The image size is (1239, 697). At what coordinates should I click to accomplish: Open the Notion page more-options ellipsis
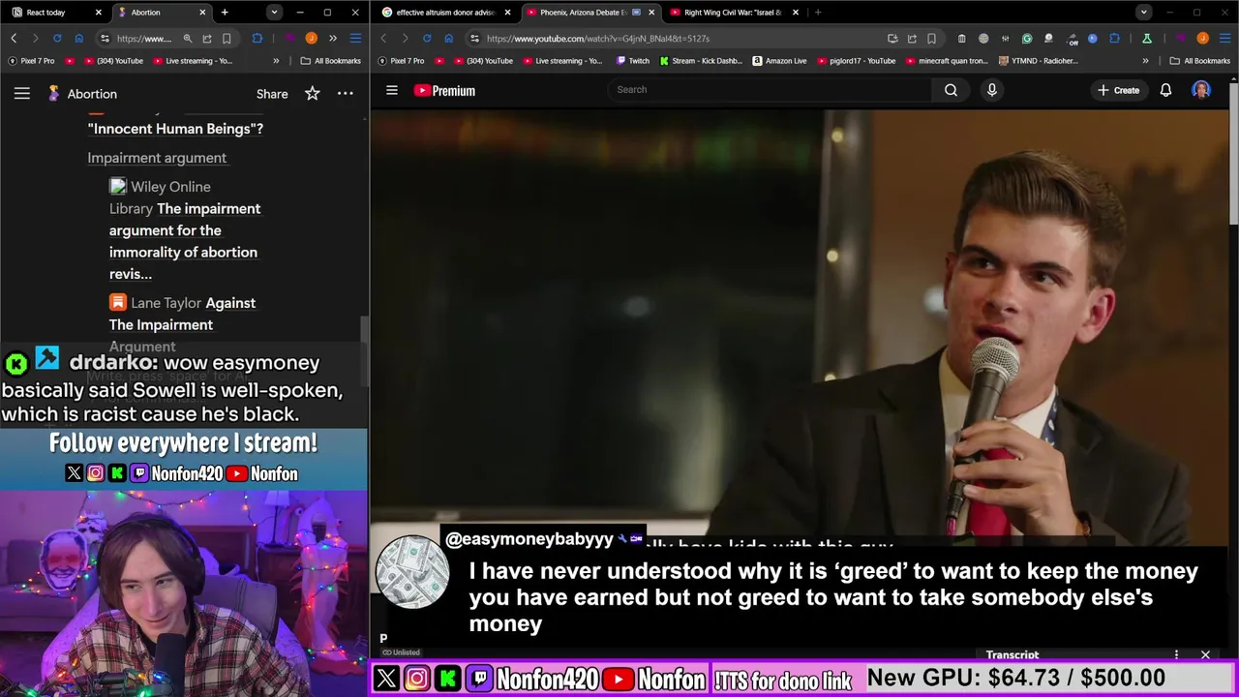click(x=345, y=94)
